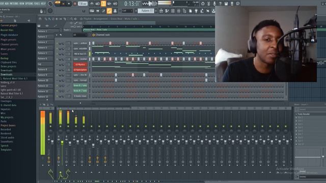
Task: Expand the Soundfonts folder in browser
Action: click(x=7, y=141)
